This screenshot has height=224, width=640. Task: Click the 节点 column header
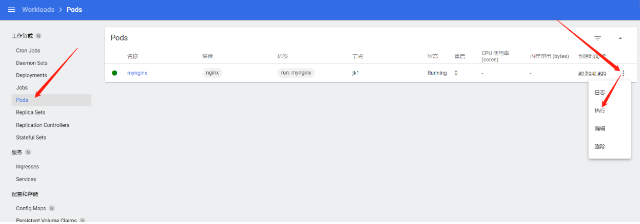coord(357,56)
